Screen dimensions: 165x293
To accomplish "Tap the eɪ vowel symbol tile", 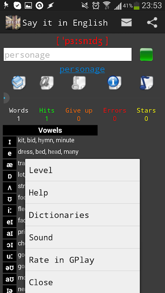I will coord(10,222).
